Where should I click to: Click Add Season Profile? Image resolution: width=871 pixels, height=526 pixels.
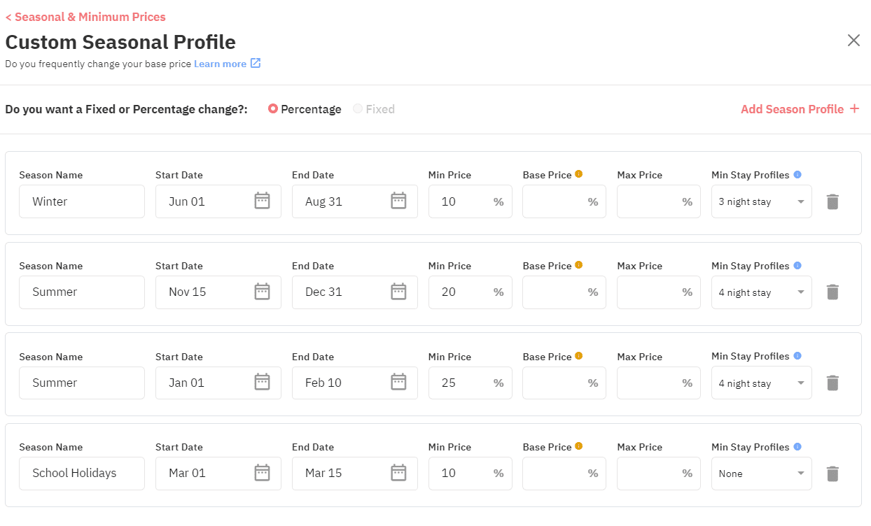(x=800, y=109)
